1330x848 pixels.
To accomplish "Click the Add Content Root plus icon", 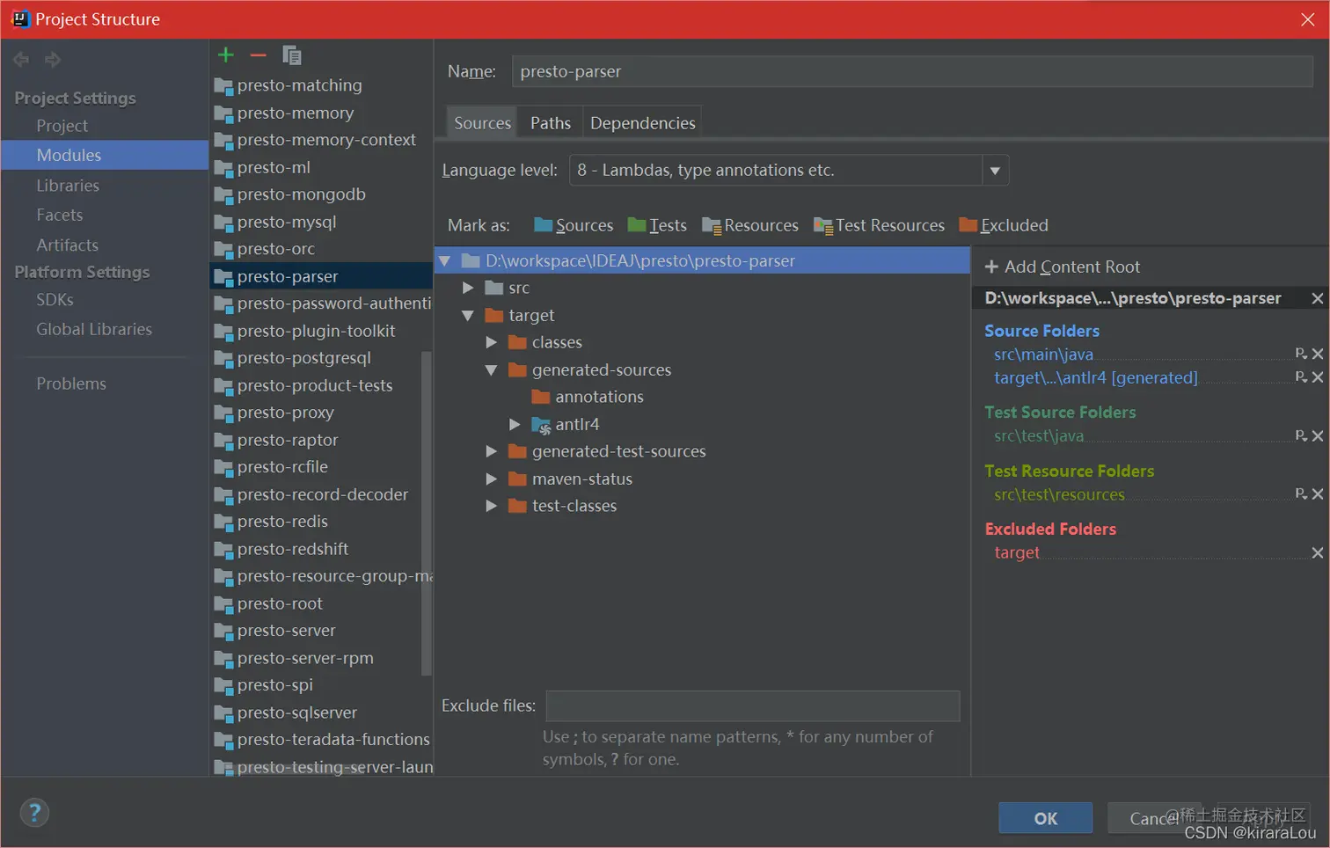I will tap(991, 267).
